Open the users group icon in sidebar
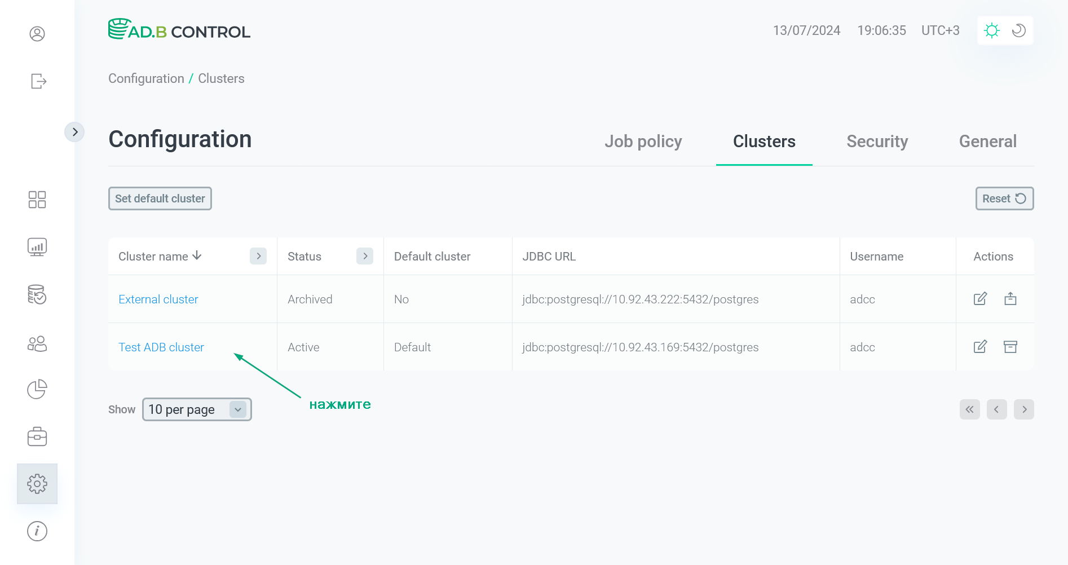 37,344
